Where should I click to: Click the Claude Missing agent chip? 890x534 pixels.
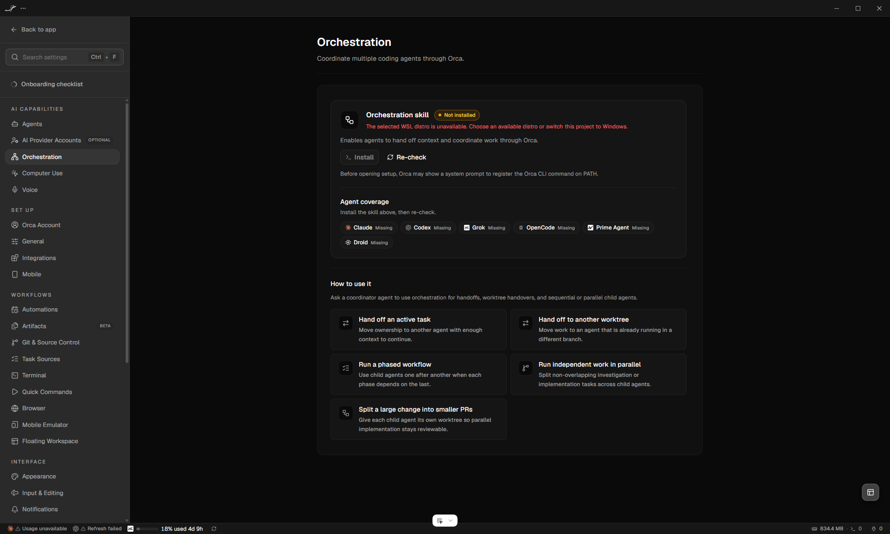(369, 228)
